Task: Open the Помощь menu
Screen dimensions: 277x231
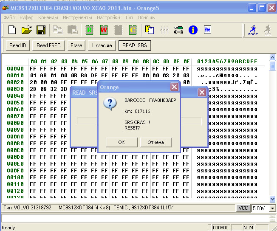Action: coord(146,17)
